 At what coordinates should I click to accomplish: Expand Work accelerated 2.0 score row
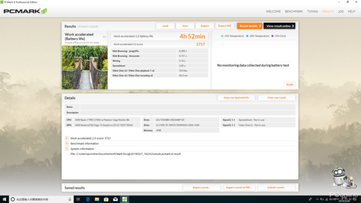[67, 138]
